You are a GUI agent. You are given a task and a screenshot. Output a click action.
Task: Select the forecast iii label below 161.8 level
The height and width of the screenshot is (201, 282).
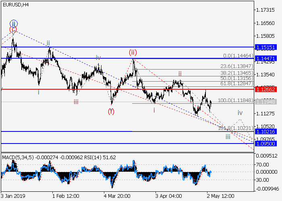pos(228,137)
